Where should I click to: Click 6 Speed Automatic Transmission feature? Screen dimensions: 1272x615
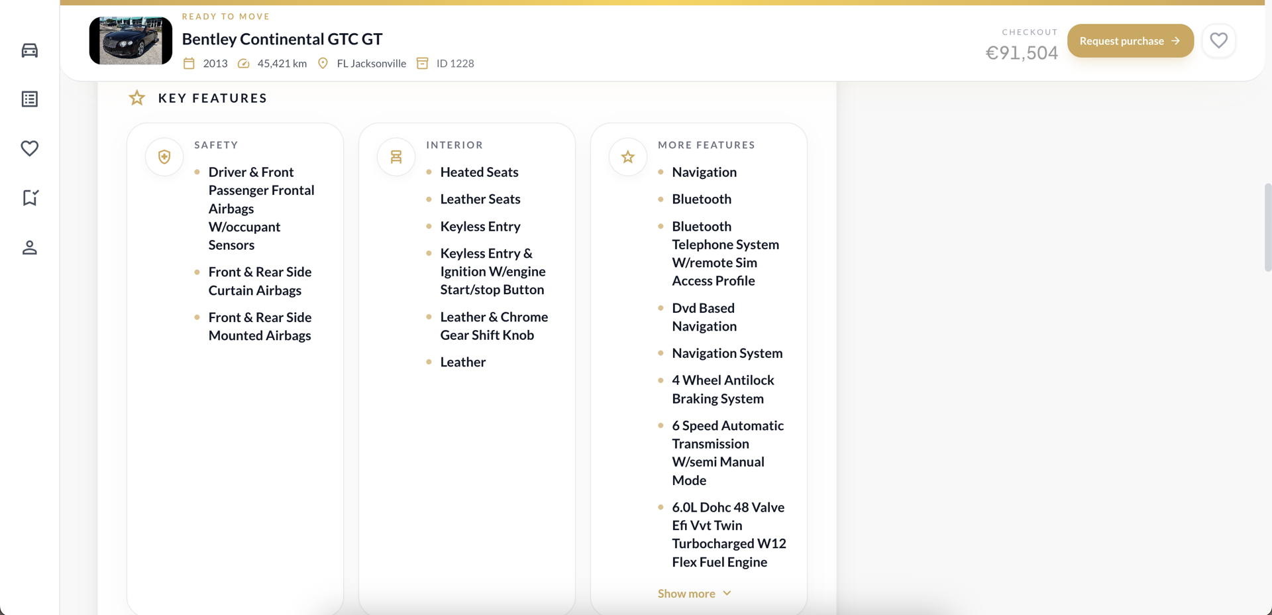[727, 453]
